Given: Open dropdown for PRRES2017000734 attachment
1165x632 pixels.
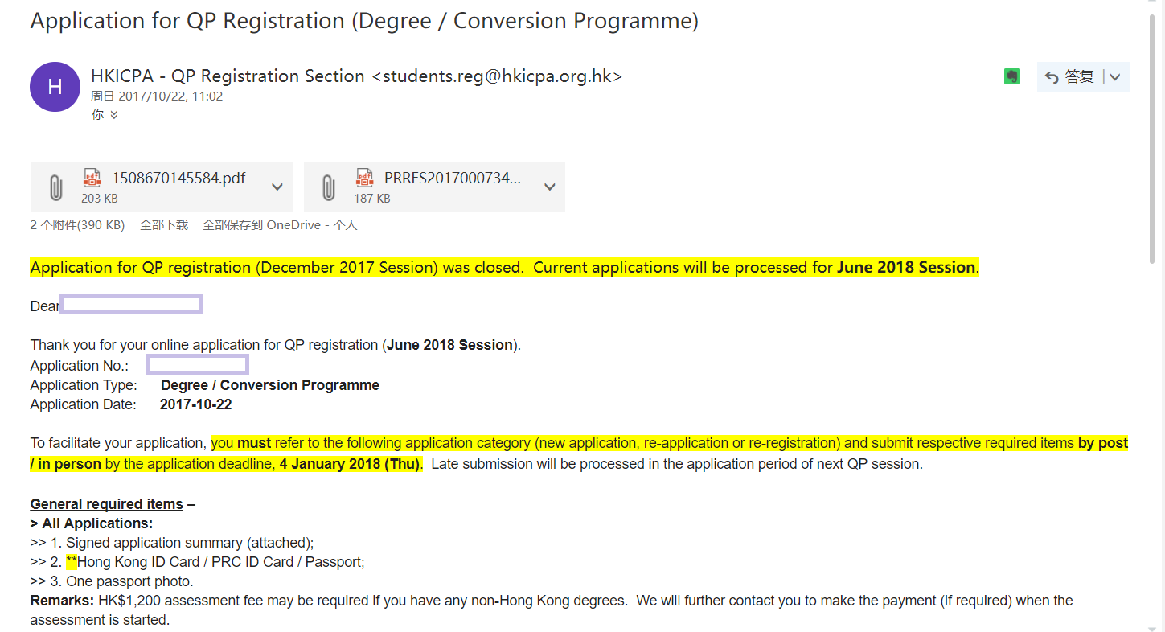Looking at the screenshot, I should tap(550, 187).
